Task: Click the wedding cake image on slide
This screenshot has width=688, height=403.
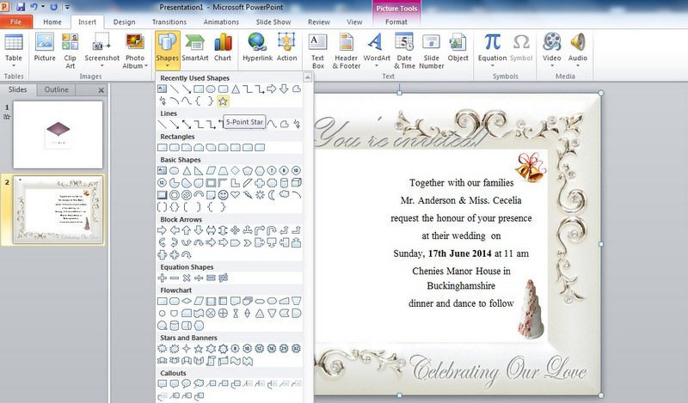Action: 531,309
